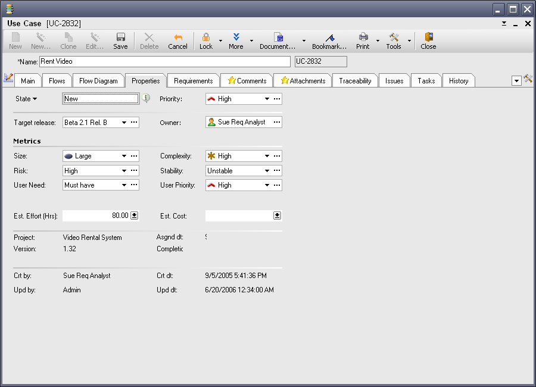Click the New toolbar icon
The width and height of the screenshot is (536, 387).
[x=15, y=41]
